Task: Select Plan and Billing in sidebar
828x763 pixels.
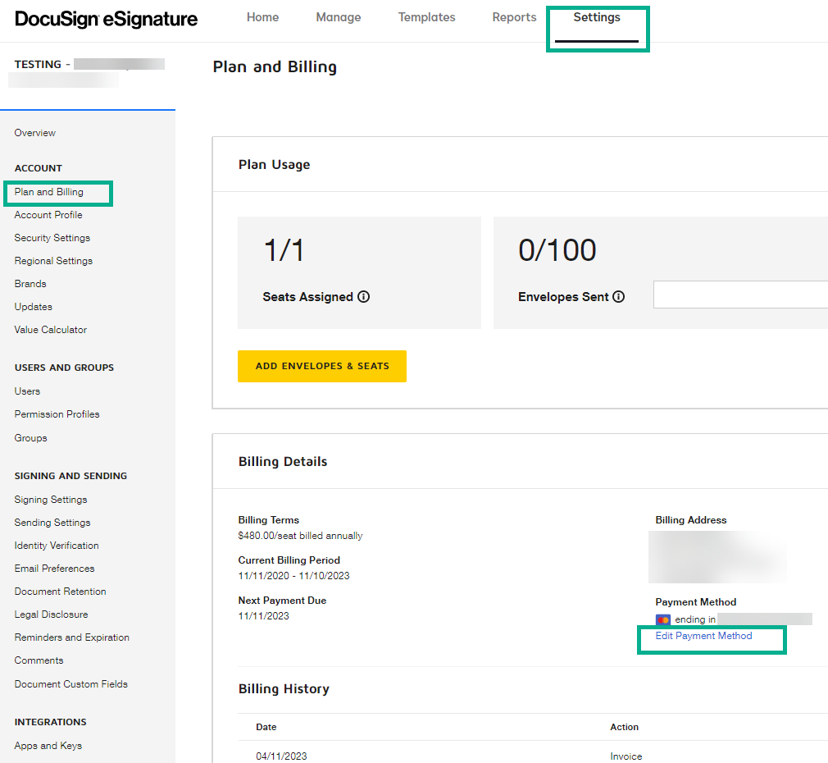Action: point(49,192)
